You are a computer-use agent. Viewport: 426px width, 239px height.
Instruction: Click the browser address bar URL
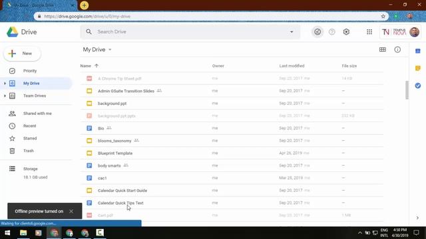(87, 16)
